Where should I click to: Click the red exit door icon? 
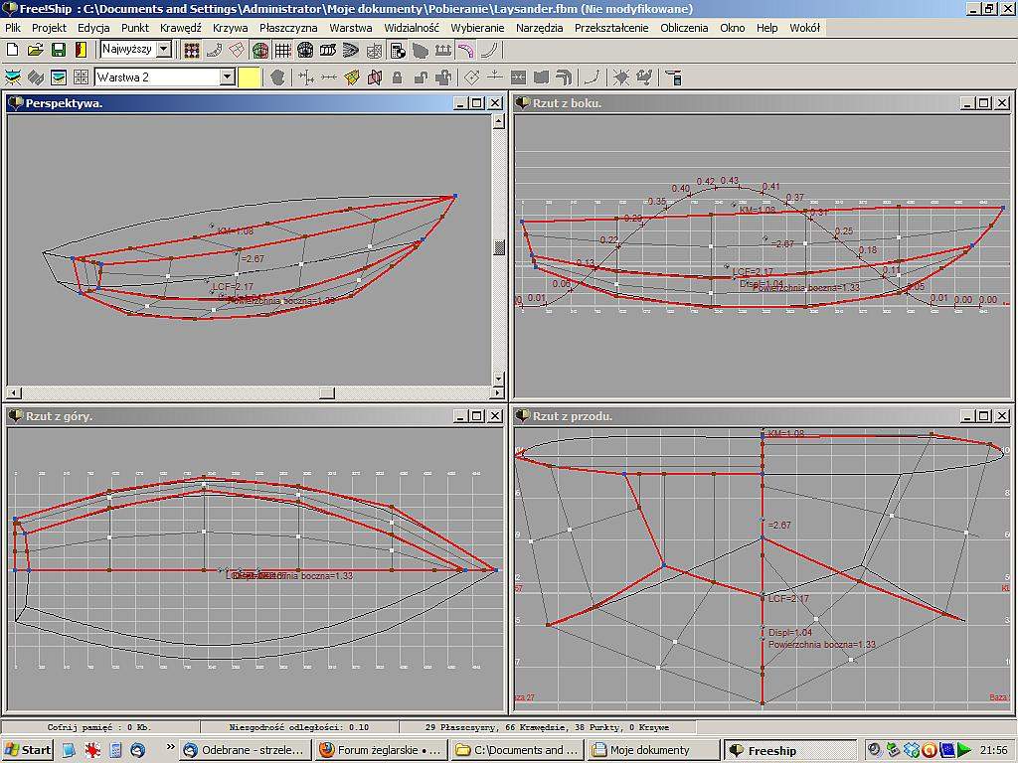coord(80,50)
